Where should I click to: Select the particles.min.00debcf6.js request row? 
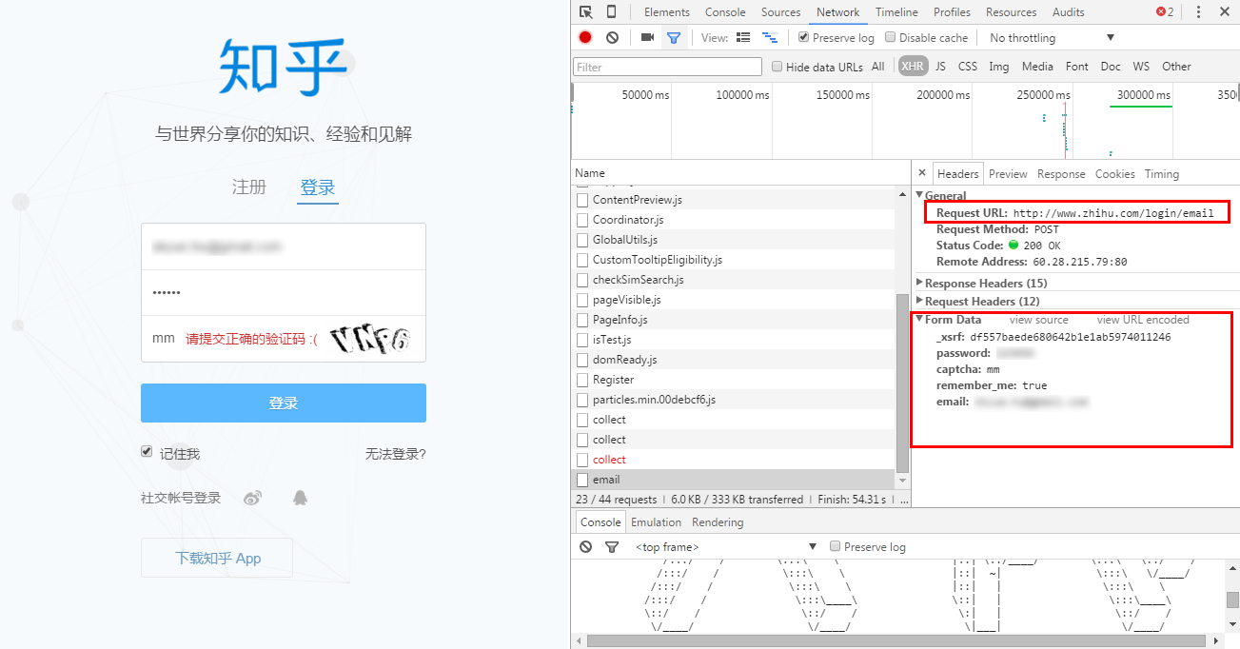733,400
